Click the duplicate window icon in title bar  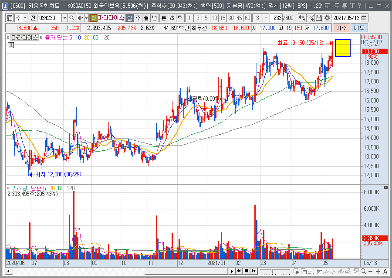pyautogui.click(x=337, y=6)
